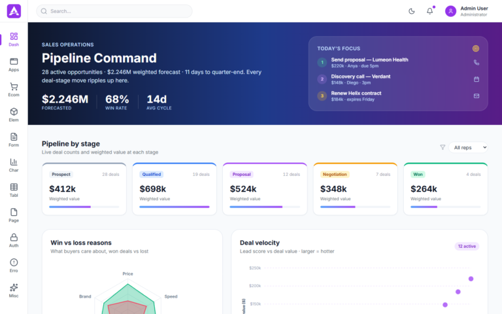Click the Win vs loss reasons title
The image size is (502, 314).
click(81, 243)
